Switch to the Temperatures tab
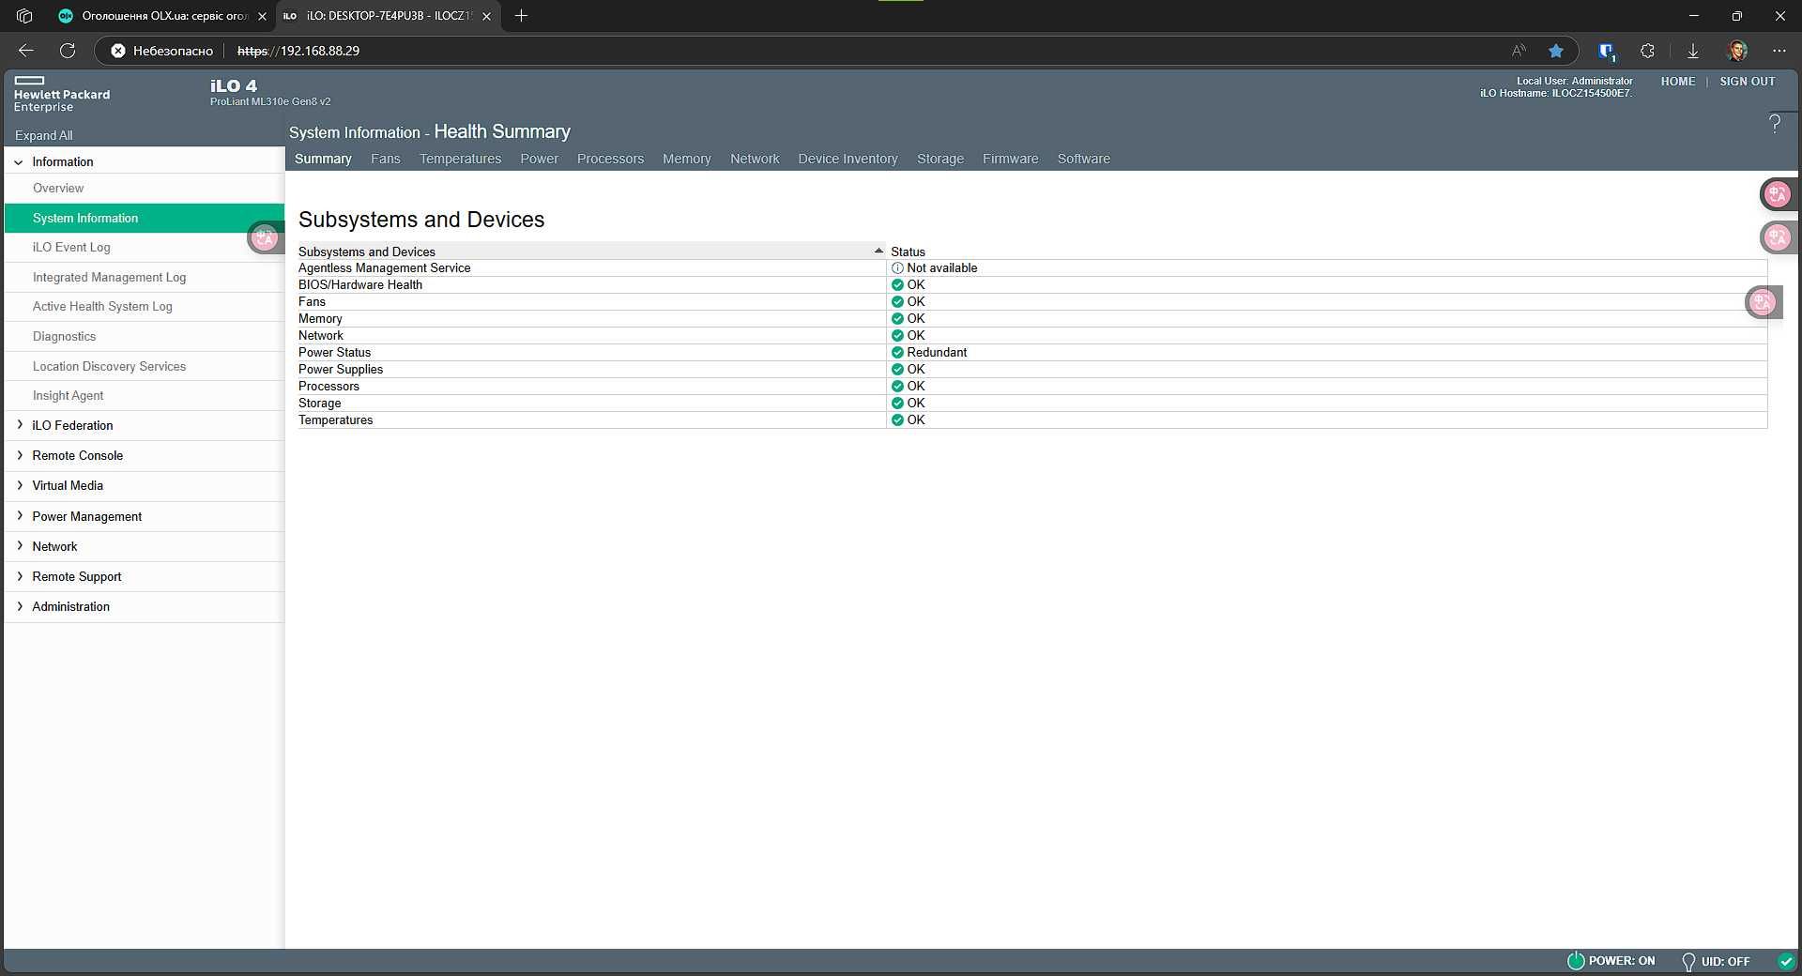 coord(460,159)
